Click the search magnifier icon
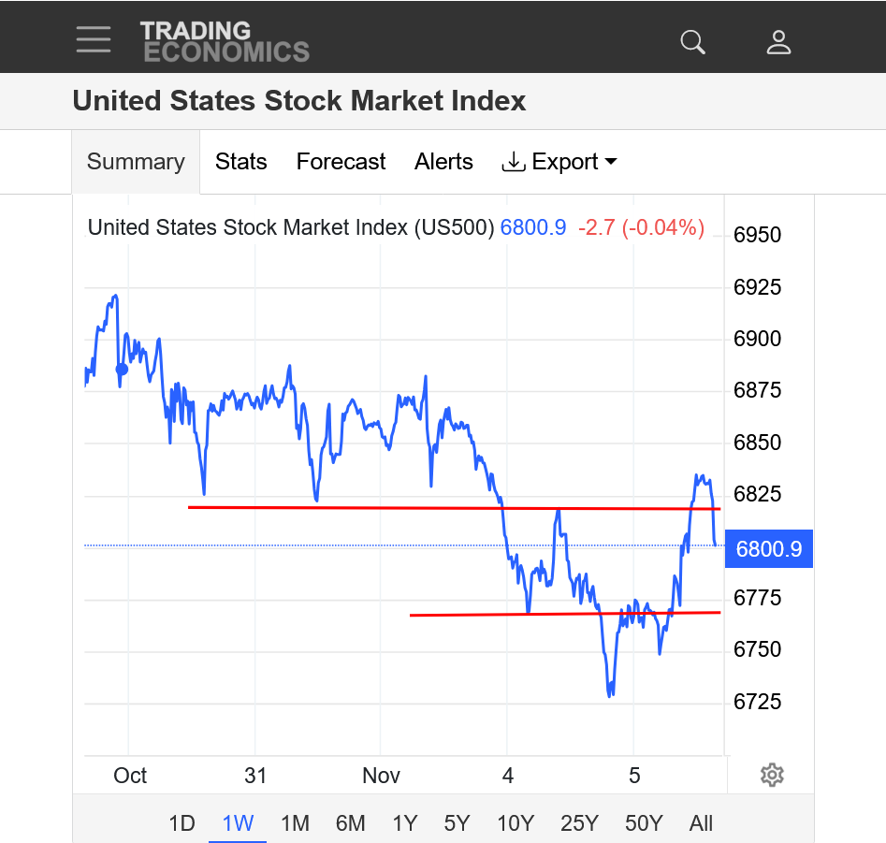This screenshot has height=843, width=886. pos(692,41)
